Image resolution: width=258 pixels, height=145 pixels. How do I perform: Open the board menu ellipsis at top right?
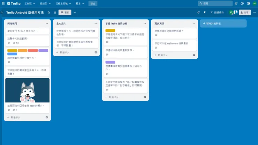click(254, 13)
